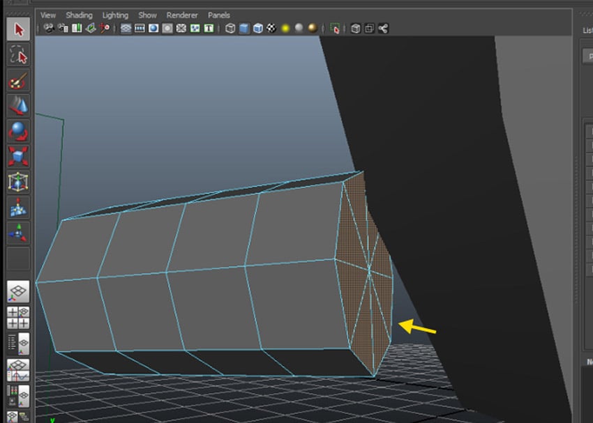Switch to four-view panel layout

coord(18,317)
